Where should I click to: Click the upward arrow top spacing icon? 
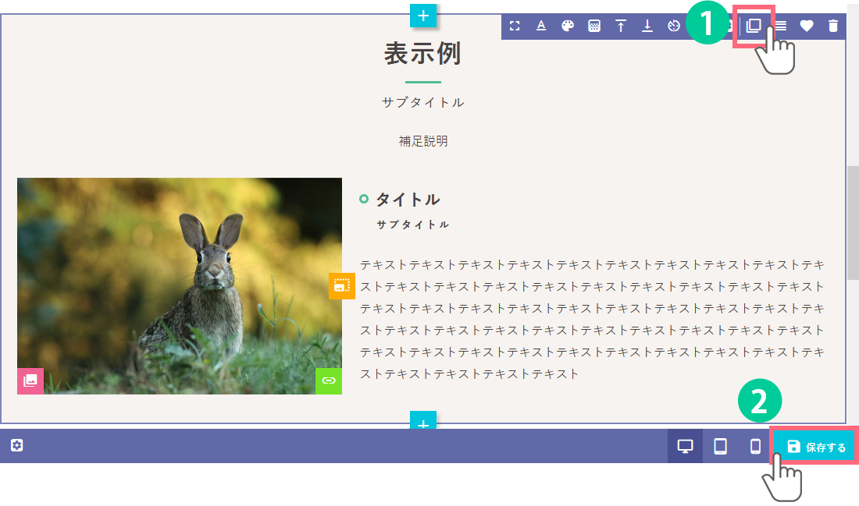(621, 26)
